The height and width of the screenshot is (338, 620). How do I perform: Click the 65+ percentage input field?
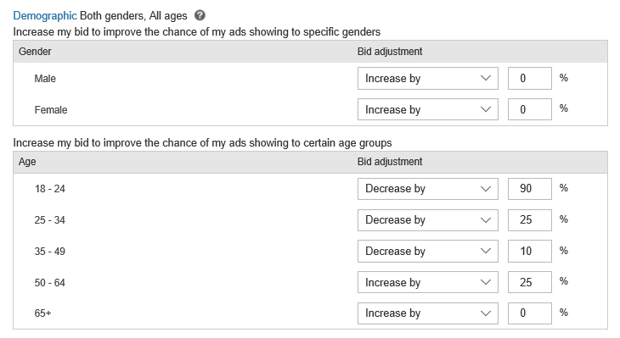(x=530, y=313)
